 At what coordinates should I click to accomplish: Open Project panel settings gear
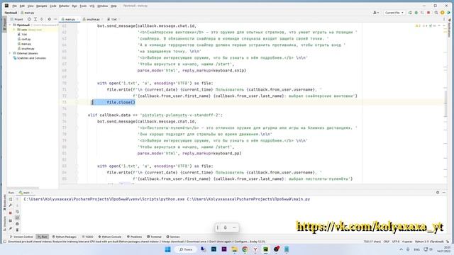[x=49, y=19]
